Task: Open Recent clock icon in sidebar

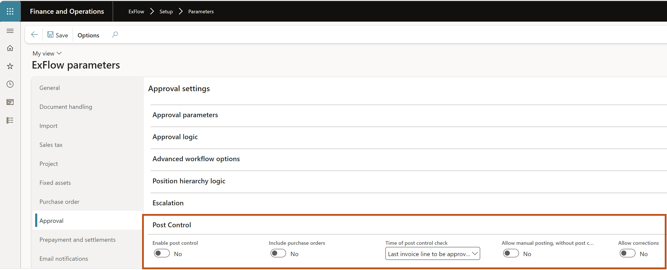Action: (10, 84)
